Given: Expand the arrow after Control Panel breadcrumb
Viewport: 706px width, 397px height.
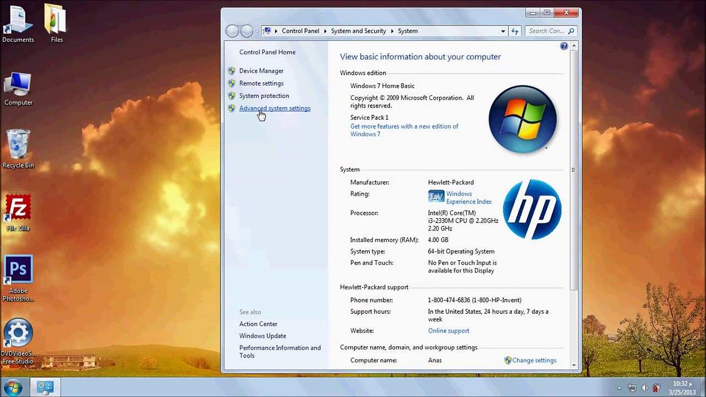Looking at the screenshot, I should tap(325, 31).
